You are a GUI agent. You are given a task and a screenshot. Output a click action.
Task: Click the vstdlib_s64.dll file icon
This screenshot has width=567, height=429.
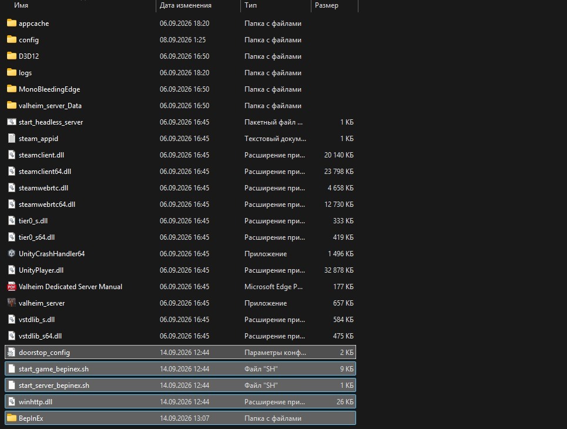tap(12, 336)
